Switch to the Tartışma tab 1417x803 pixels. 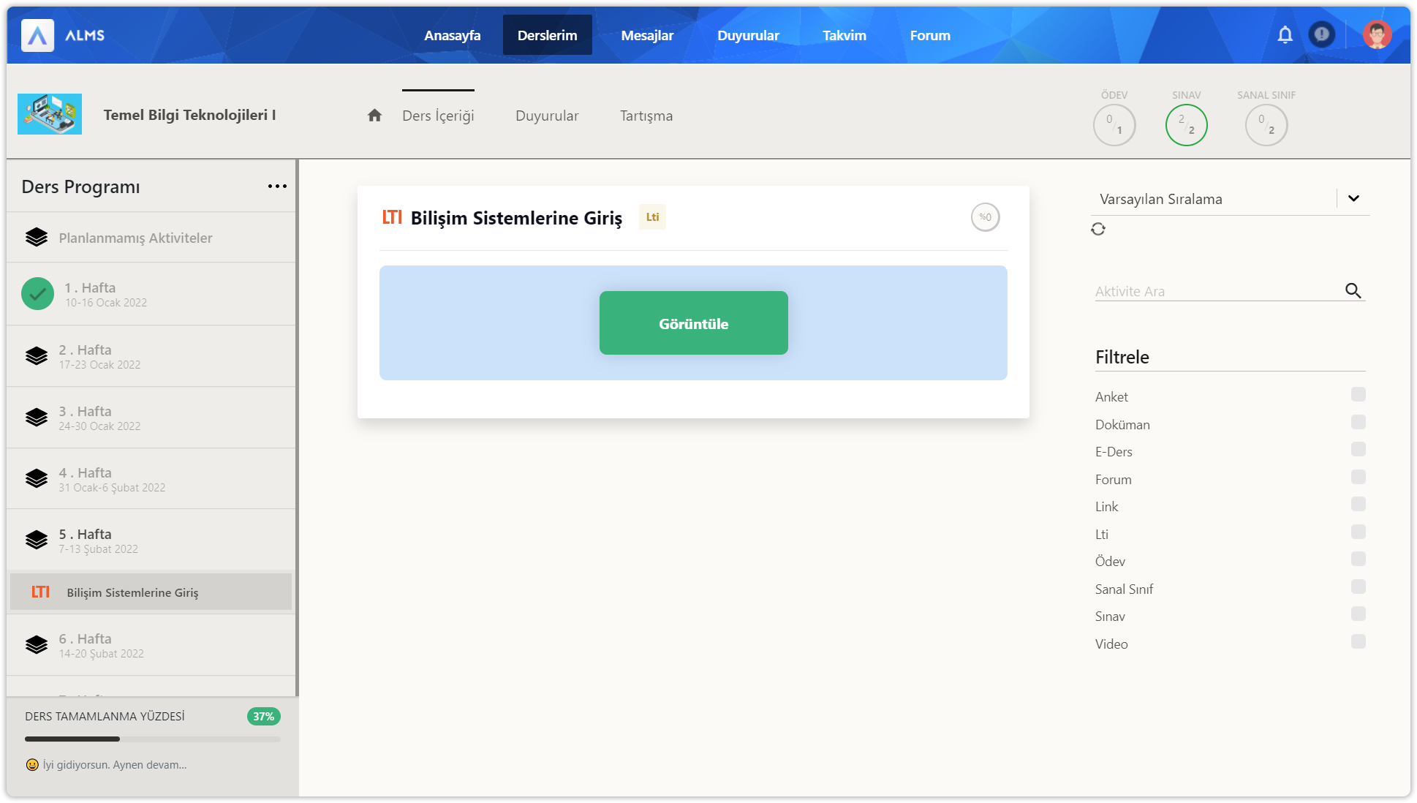tap(646, 116)
